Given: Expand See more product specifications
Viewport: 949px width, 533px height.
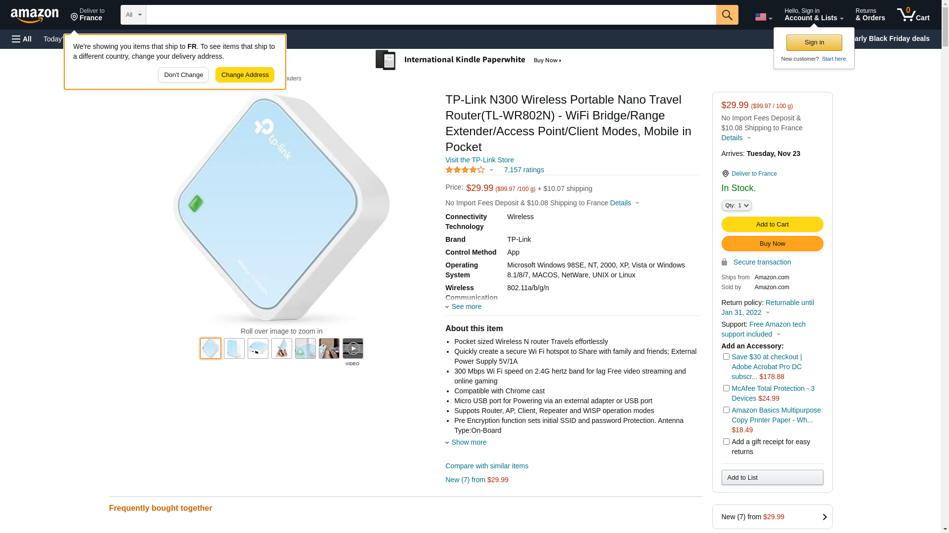Looking at the screenshot, I should 466,306.
